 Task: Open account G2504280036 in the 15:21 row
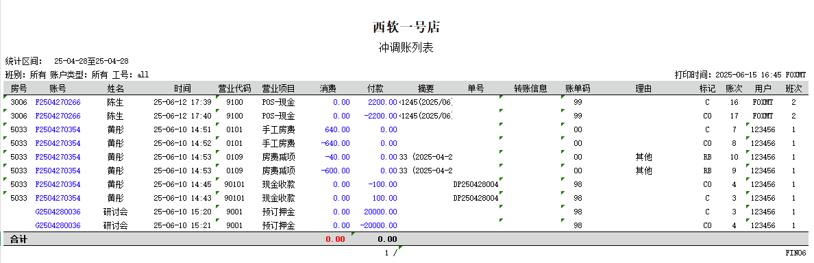(x=58, y=225)
